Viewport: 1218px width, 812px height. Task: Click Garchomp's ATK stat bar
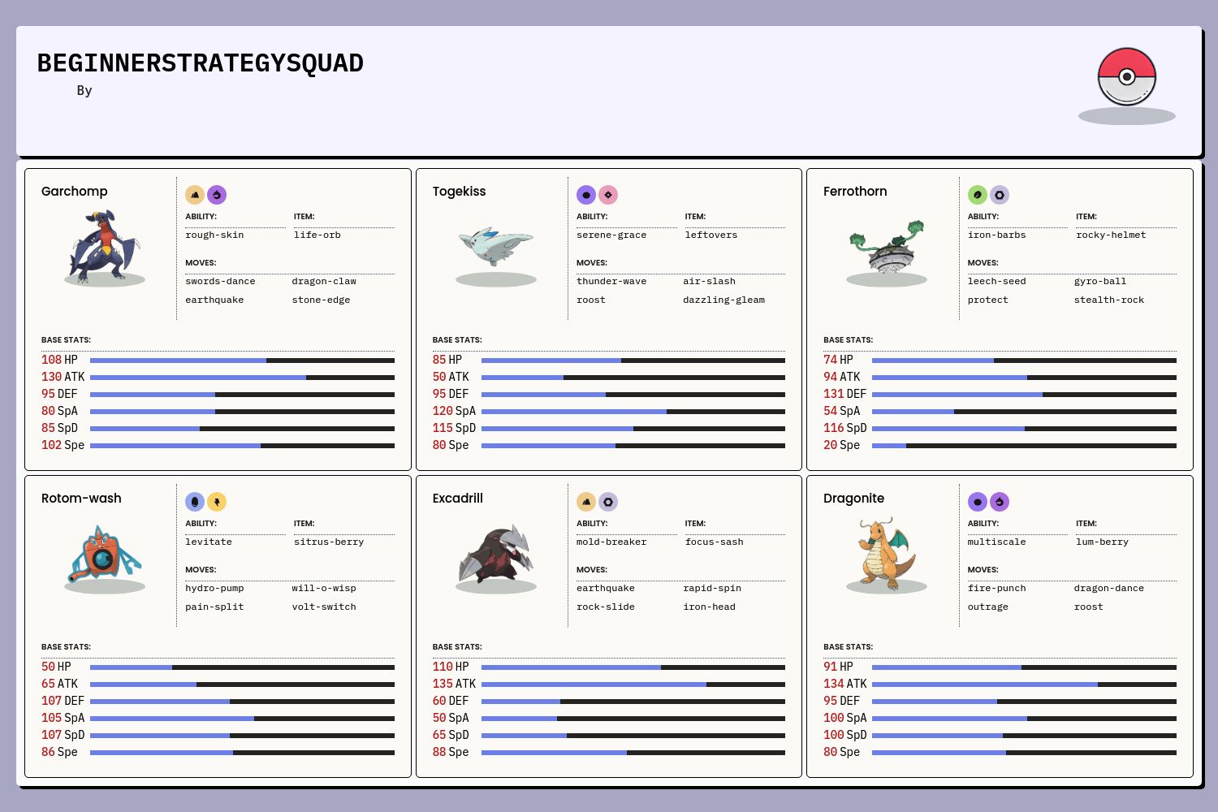point(242,378)
